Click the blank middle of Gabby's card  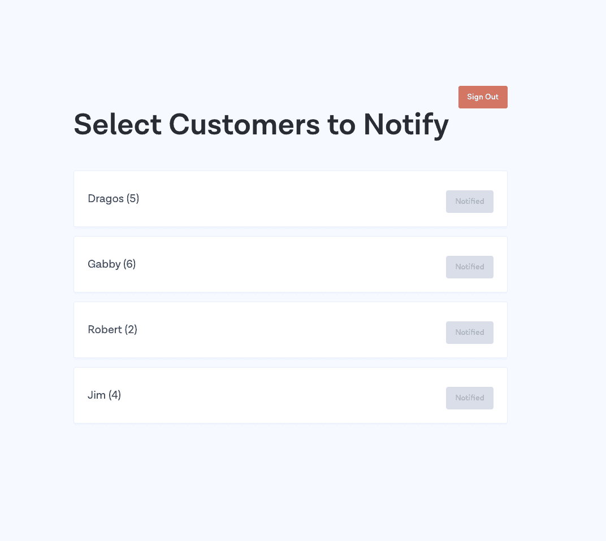pyautogui.click(x=290, y=264)
